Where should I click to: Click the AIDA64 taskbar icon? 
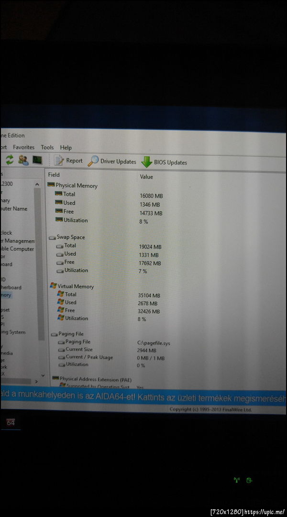[x=11, y=422]
